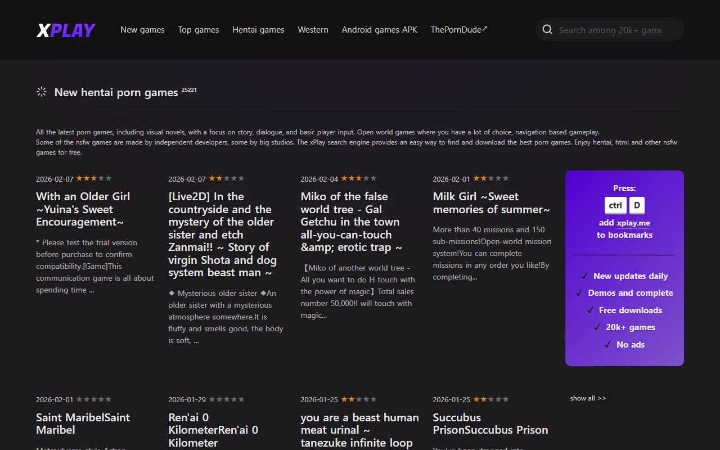Image resolution: width=720 pixels, height=450 pixels.
Task: Click the checkmark beside No ads
Action: (607, 344)
